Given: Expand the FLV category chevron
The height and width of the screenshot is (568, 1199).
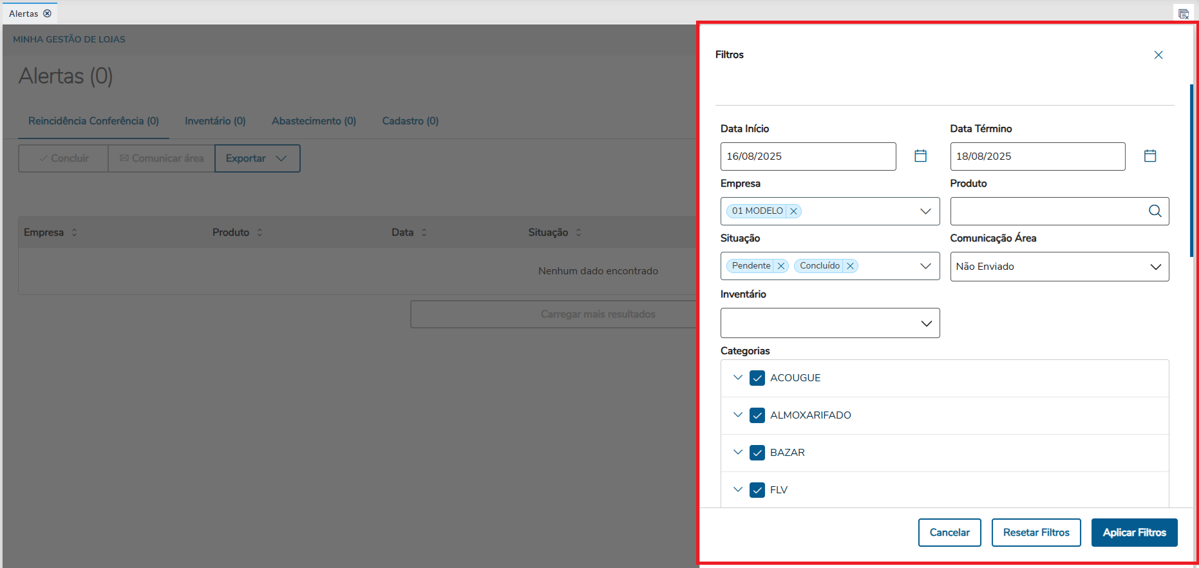Looking at the screenshot, I should pyautogui.click(x=738, y=489).
